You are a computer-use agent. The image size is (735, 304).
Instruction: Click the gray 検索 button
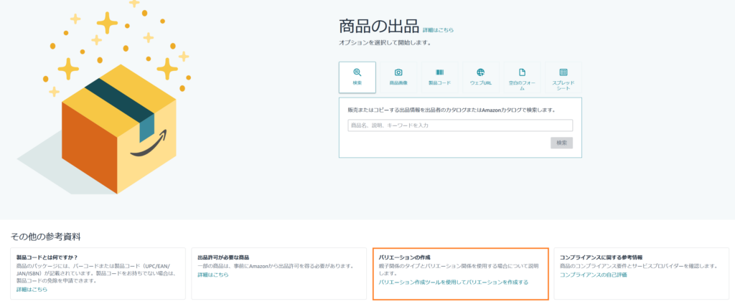click(x=561, y=143)
